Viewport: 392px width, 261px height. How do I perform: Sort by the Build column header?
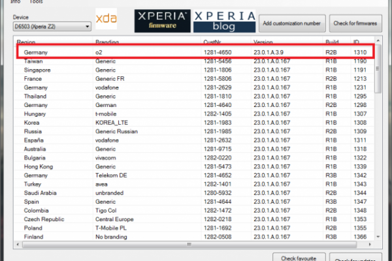[332, 42]
